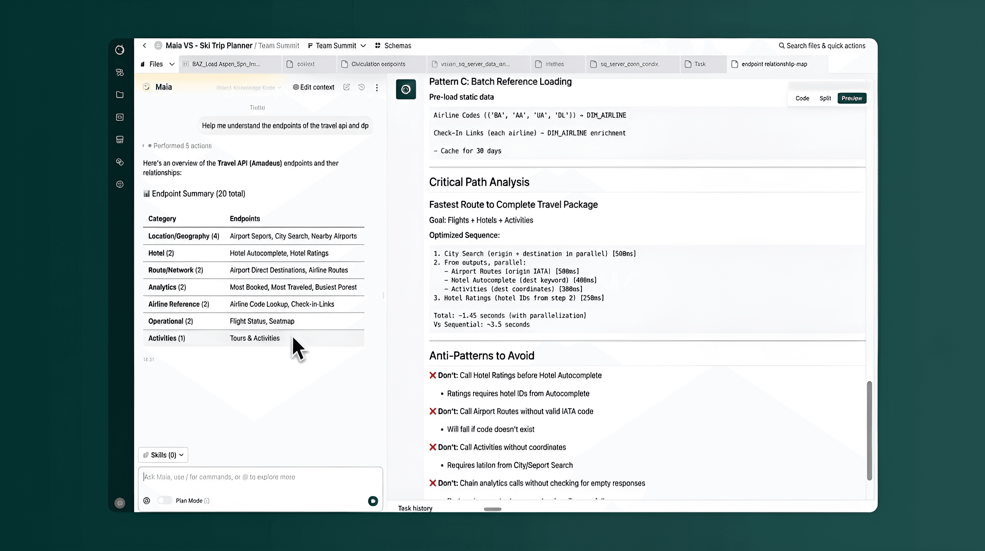Screen dimensions: 985x551
Task: Switch to Split view
Action: point(825,98)
